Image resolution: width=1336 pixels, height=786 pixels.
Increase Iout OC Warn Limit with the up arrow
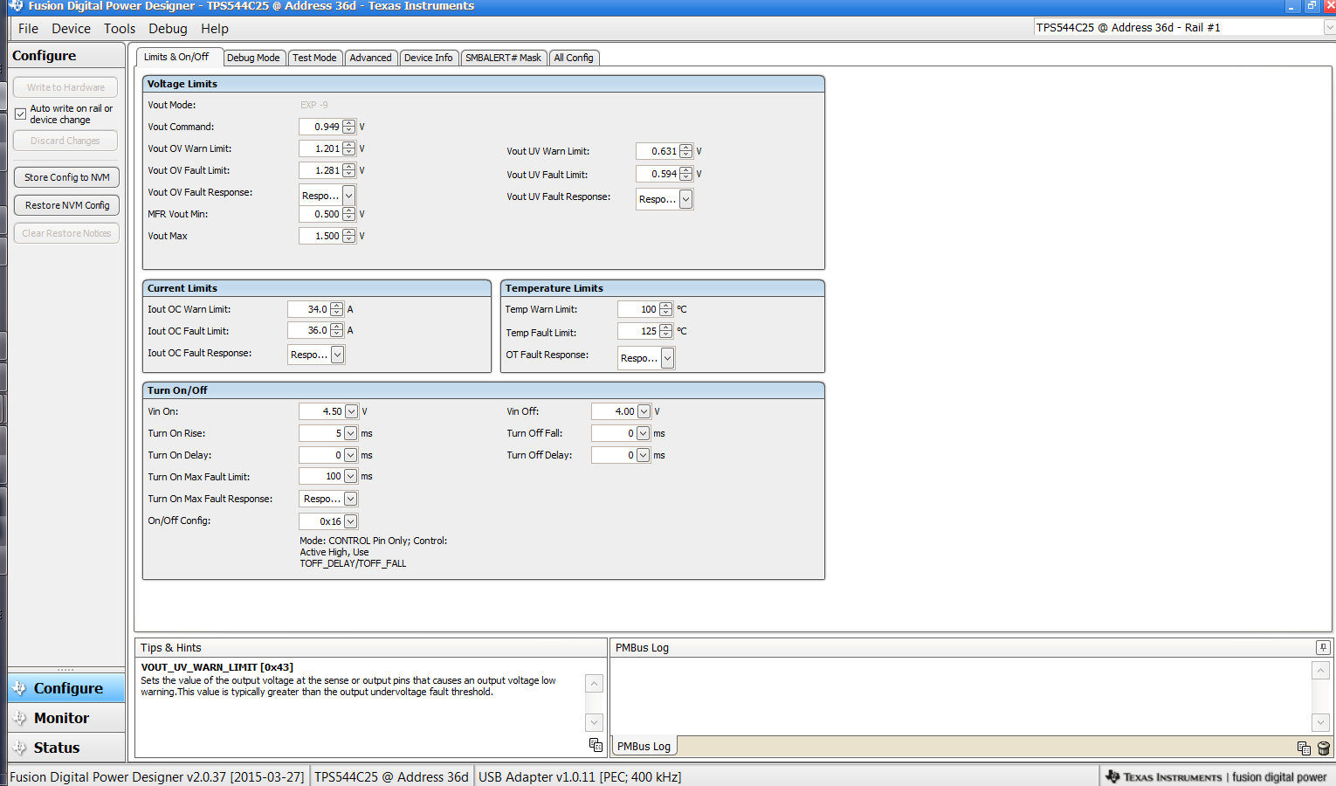point(337,305)
